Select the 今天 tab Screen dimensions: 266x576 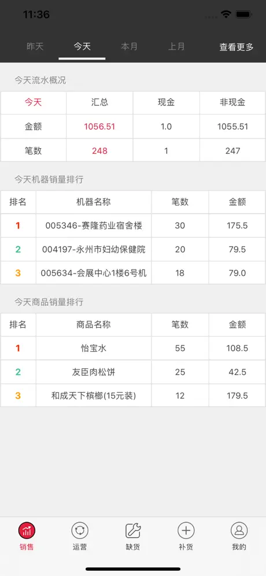coord(82,47)
